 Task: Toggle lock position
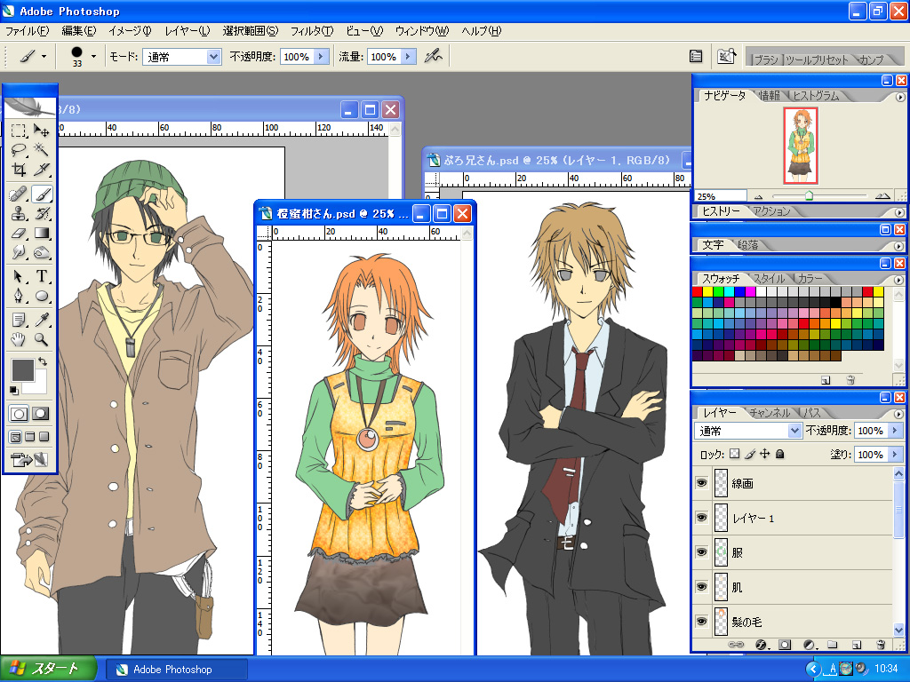click(x=765, y=454)
